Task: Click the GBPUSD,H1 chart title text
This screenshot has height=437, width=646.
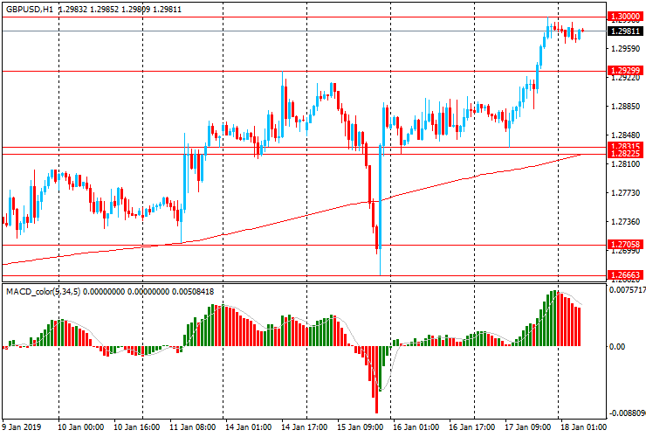Action: pos(30,9)
